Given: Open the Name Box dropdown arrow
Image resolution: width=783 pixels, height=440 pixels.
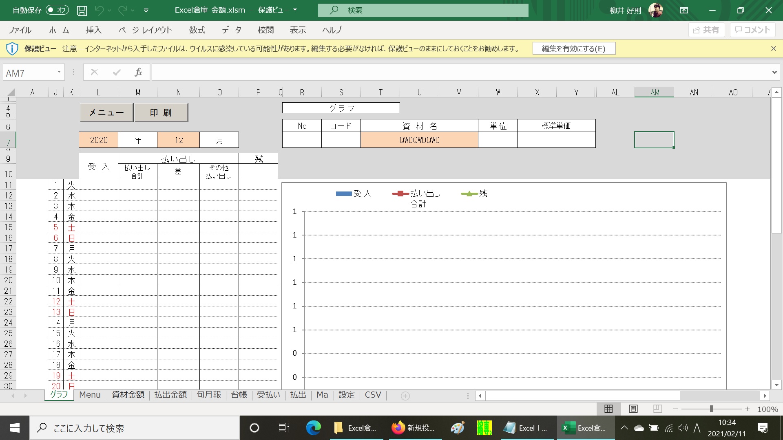Looking at the screenshot, I should (59, 72).
